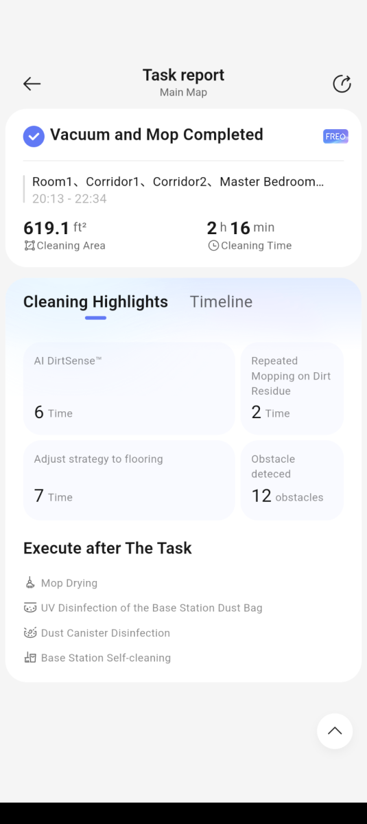Tap the UV Disinfection dust bag icon

pyautogui.click(x=29, y=608)
